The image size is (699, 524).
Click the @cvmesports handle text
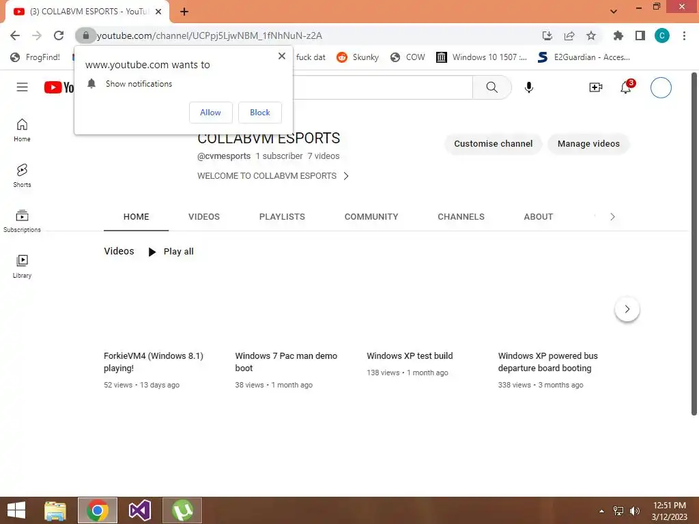pyautogui.click(x=224, y=156)
